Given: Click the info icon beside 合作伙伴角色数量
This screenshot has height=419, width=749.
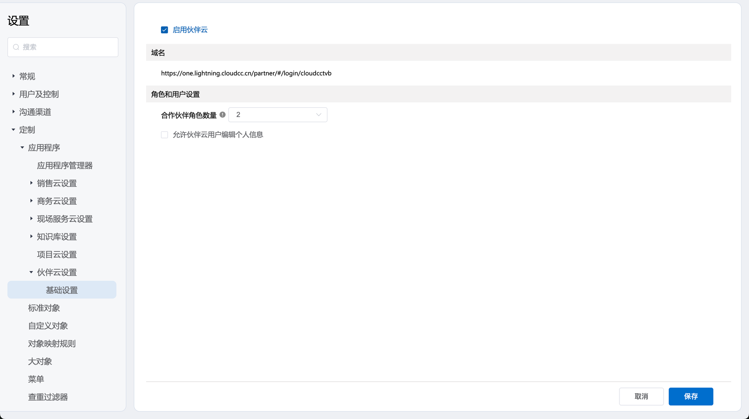Looking at the screenshot, I should tap(222, 115).
